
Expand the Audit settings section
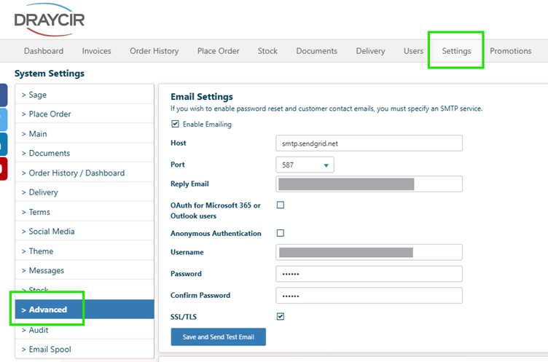tap(85, 330)
